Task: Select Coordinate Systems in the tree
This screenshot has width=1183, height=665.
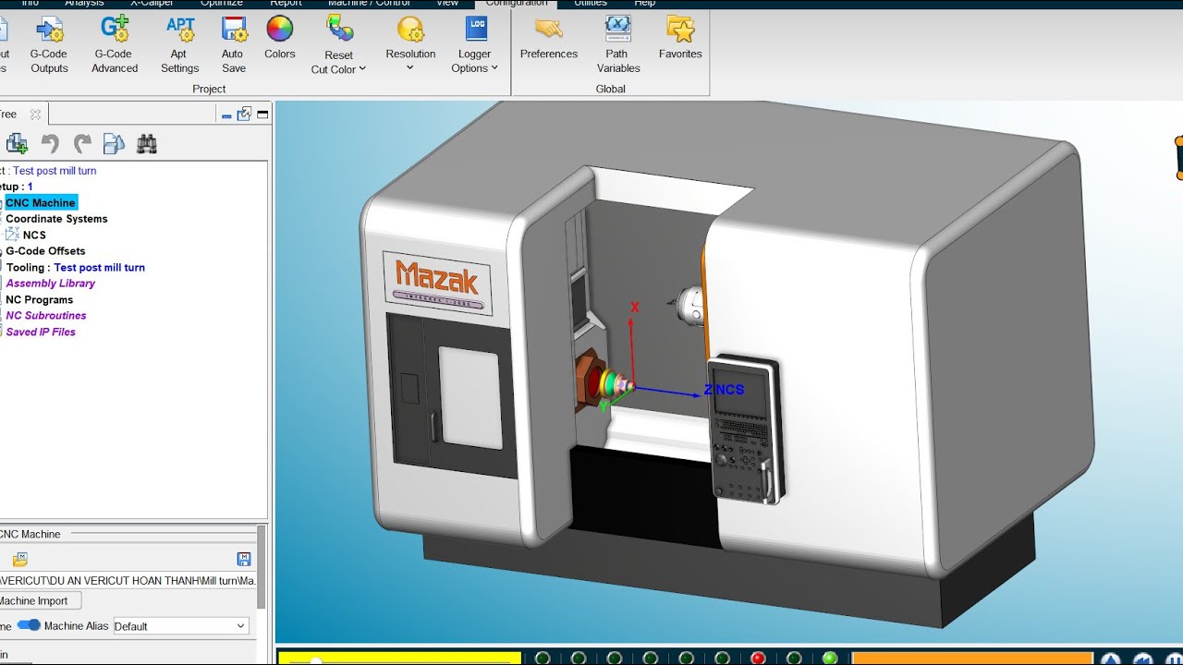Action: click(x=56, y=219)
